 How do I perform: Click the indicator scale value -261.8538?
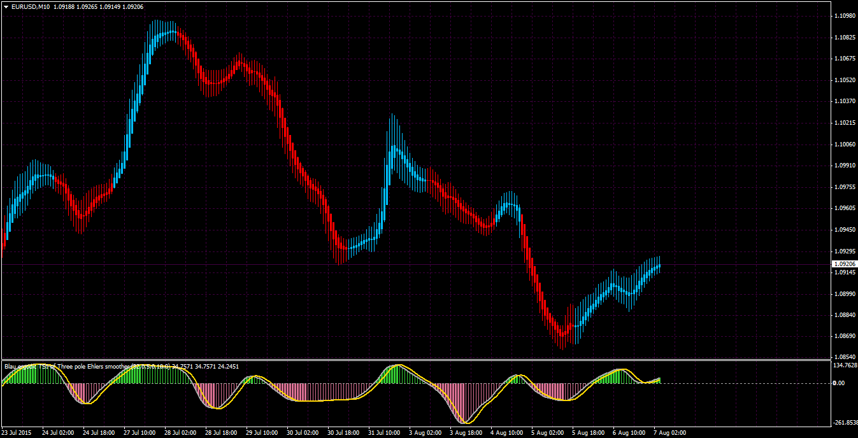(x=845, y=423)
